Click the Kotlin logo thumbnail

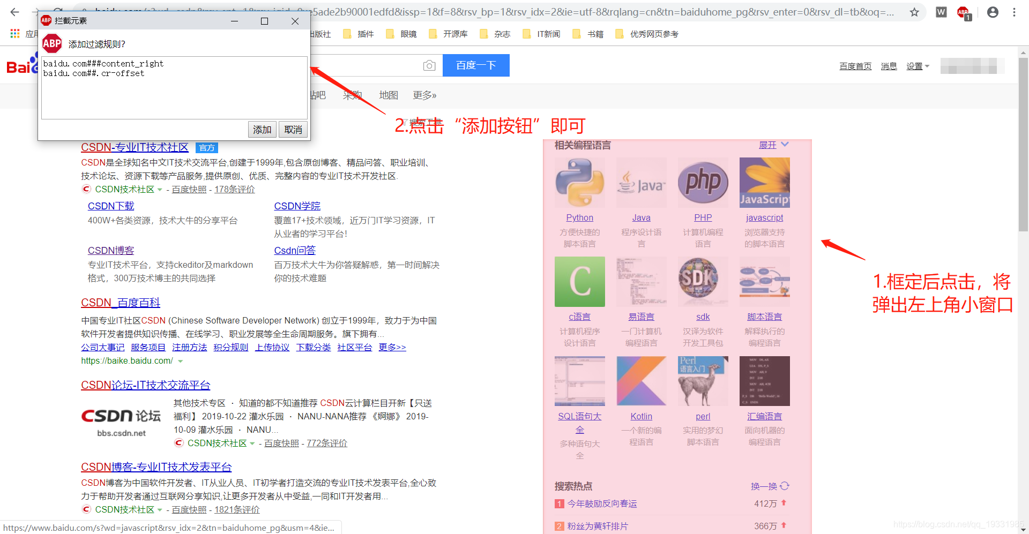click(642, 381)
